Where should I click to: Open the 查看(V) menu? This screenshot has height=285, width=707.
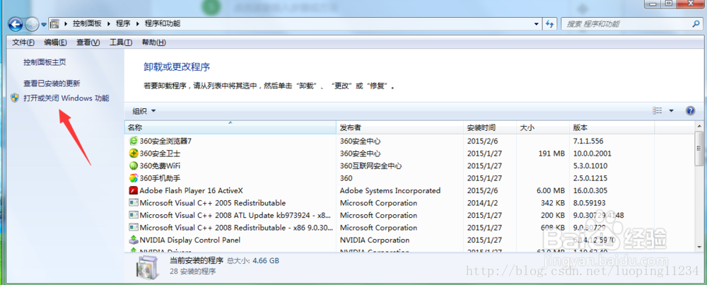(x=88, y=42)
